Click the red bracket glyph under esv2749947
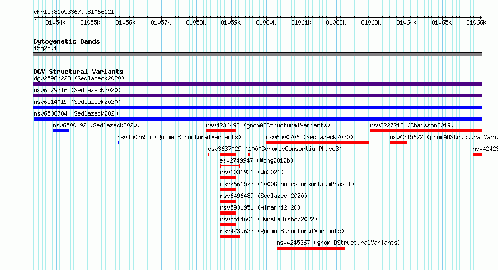The image size is (498, 270). (x=230, y=166)
